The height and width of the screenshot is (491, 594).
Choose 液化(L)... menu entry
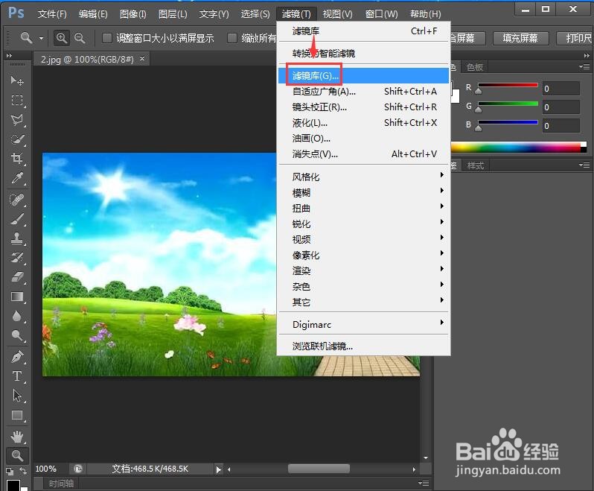(364, 123)
